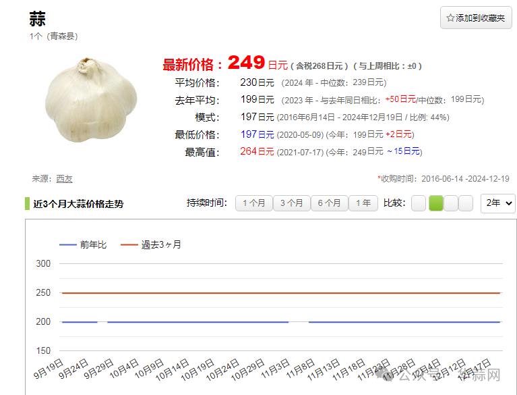This screenshot has height=395, width=517.
Task: Open the 西友 source link
Action: [x=65, y=179]
